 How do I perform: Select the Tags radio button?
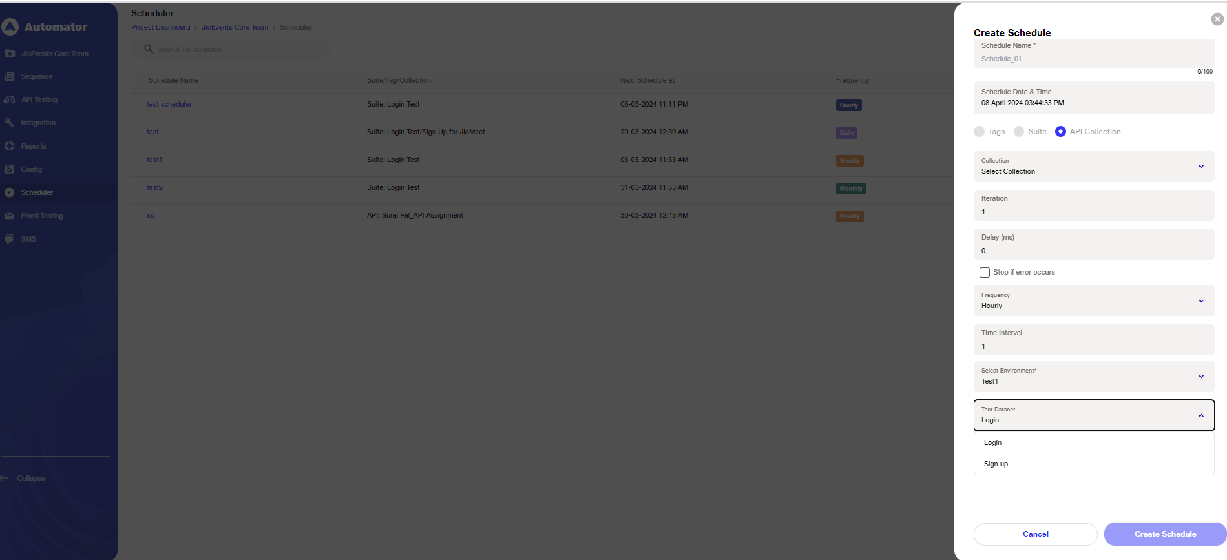pos(979,132)
